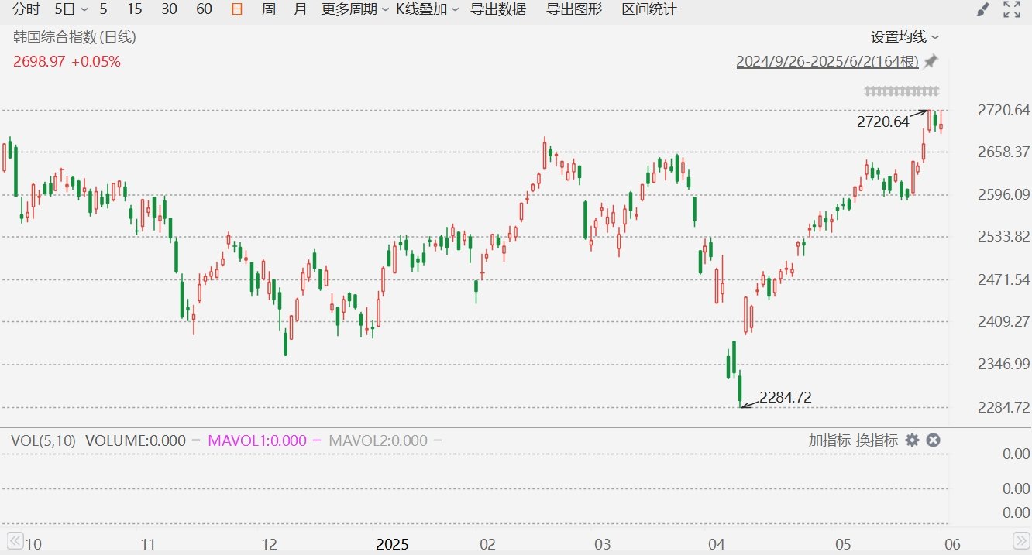
Task: Jump back to the earliest data
Action: (15, 540)
